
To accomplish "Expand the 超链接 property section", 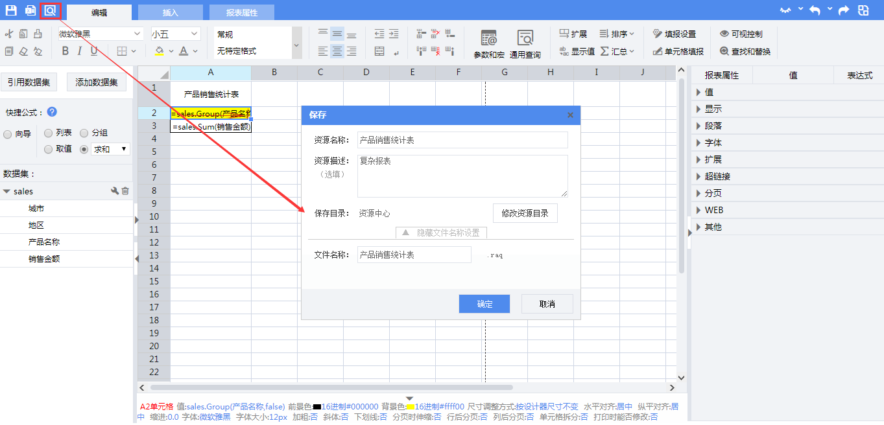I will (x=717, y=176).
